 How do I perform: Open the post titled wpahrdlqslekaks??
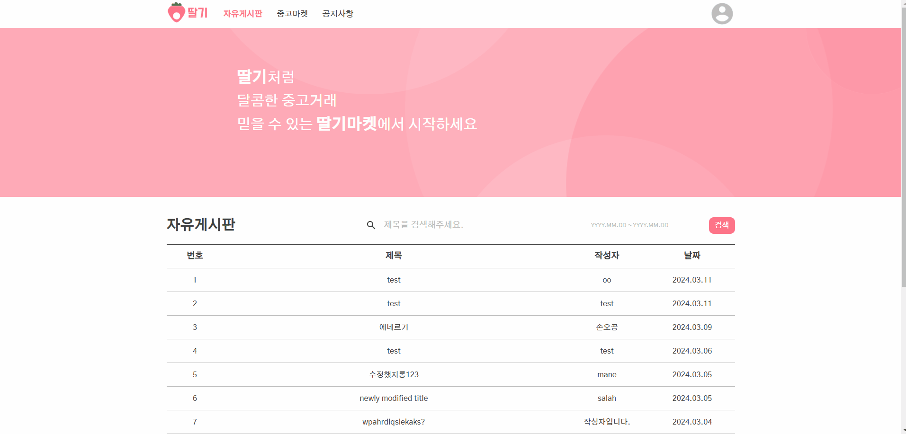394,422
